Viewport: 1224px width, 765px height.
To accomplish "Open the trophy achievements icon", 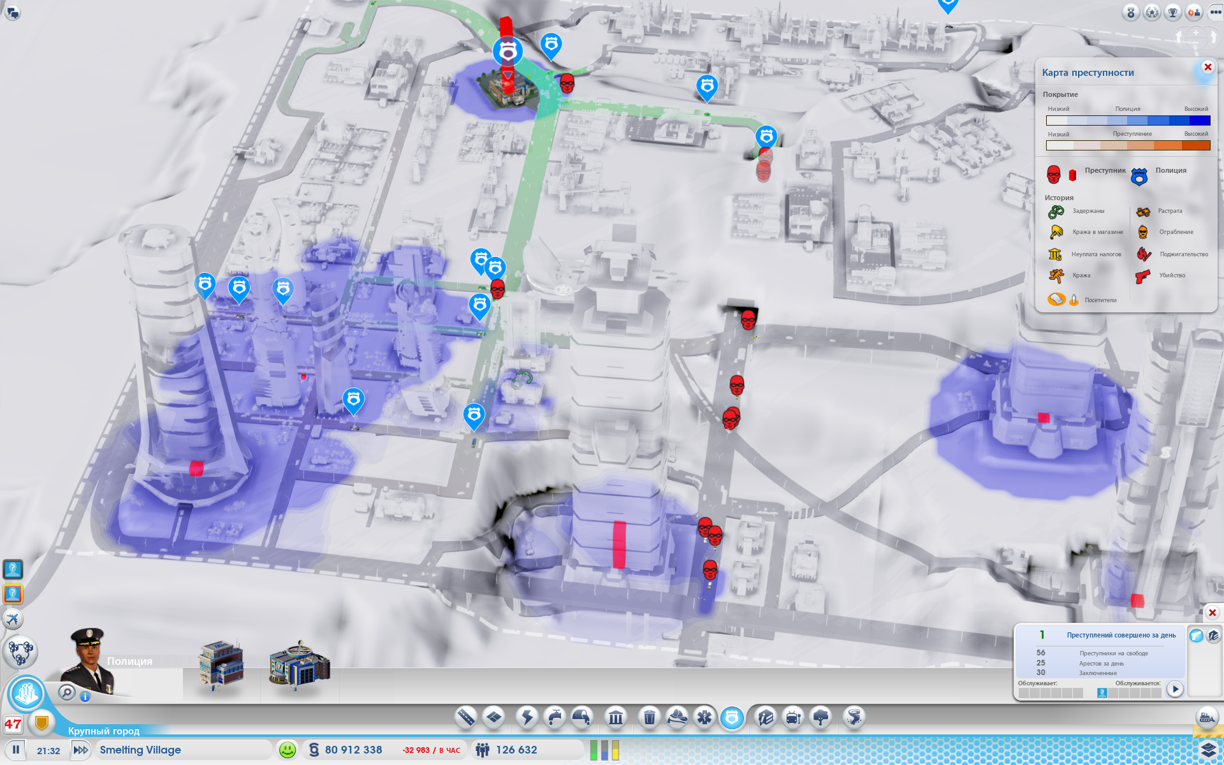I will click(x=1173, y=12).
